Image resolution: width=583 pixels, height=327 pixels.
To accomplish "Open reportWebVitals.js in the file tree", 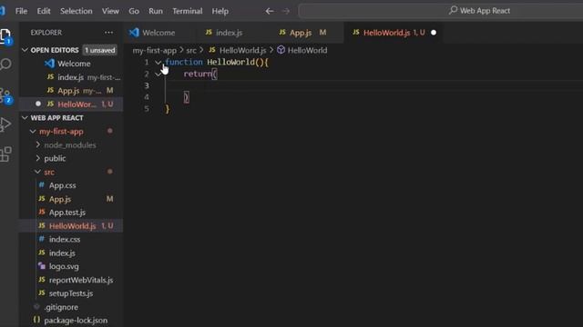I will [x=81, y=280].
